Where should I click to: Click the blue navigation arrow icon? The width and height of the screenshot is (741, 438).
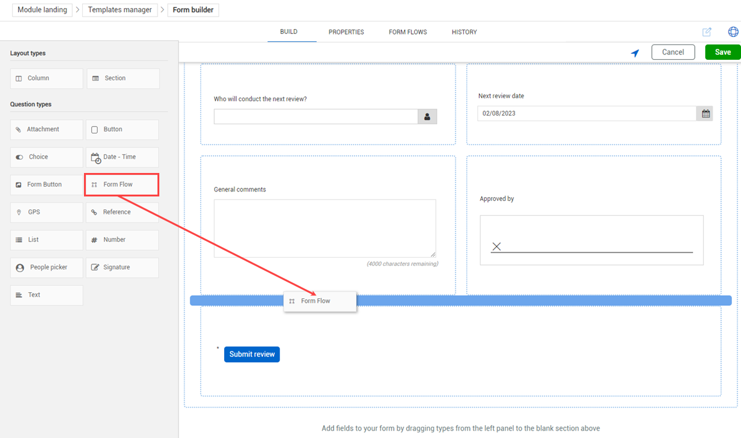click(635, 53)
